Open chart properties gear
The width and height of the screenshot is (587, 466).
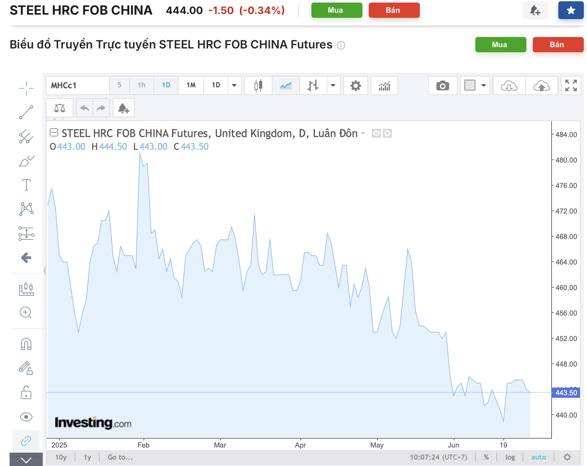point(356,85)
